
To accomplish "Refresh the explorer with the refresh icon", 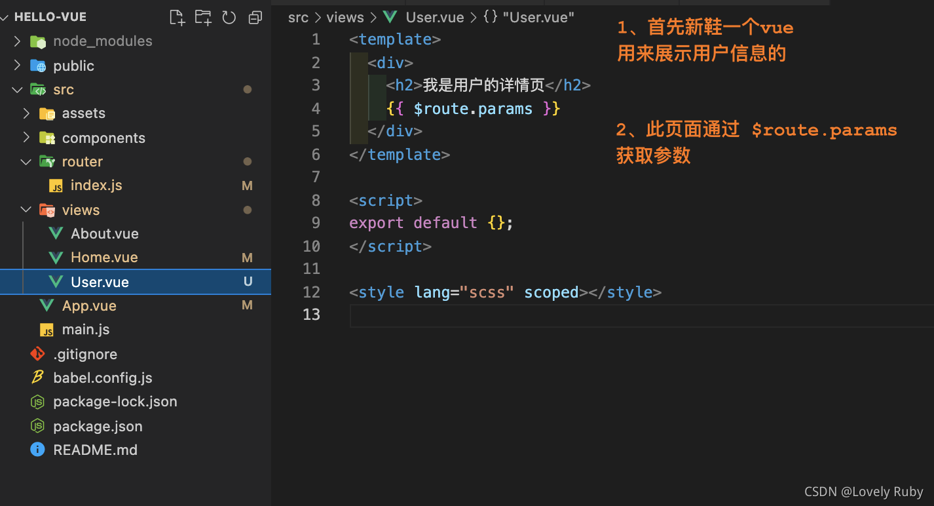I will [229, 18].
